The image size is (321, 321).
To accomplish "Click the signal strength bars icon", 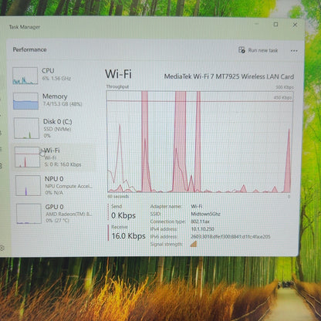I will tap(194, 244).
